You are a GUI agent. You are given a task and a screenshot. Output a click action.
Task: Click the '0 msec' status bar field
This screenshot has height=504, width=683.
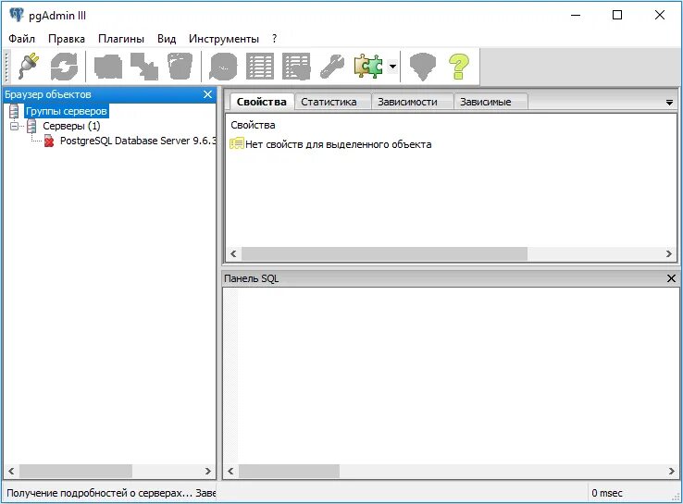pos(607,493)
